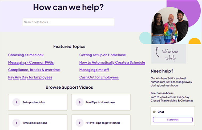Open Getting set up on Homebase link

[103, 55]
